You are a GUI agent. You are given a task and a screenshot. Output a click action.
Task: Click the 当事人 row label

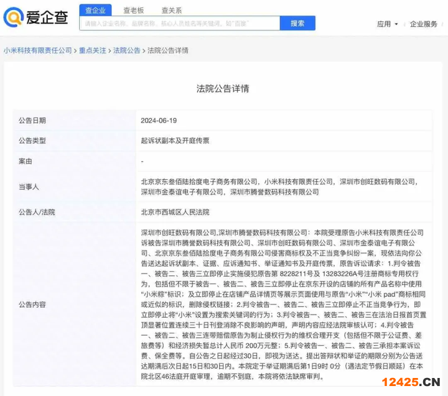click(x=29, y=187)
